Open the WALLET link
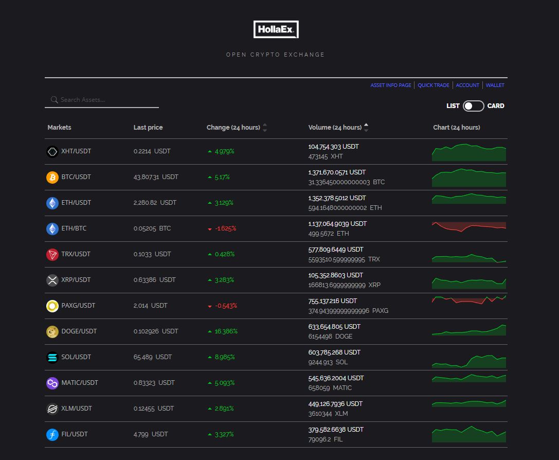559x460 pixels. click(x=495, y=85)
